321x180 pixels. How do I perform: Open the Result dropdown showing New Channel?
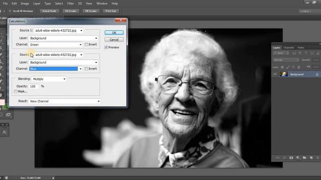pyautogui.click(x=65, y=101)
